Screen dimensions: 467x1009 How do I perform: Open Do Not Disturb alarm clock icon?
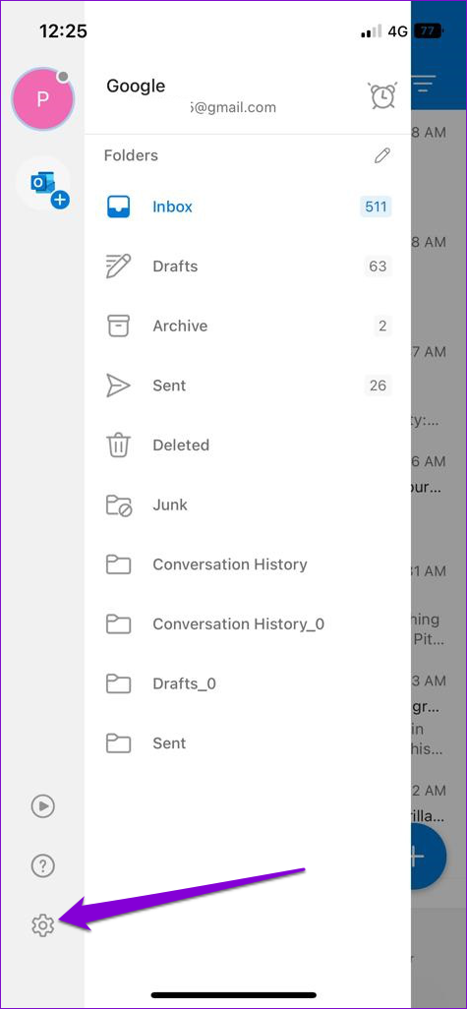click(382, 95)
